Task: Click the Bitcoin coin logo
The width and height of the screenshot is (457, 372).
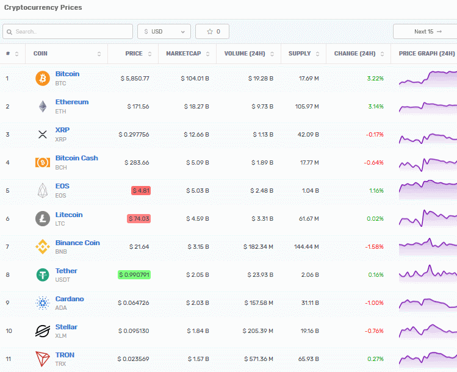Action: coord(43,78)
